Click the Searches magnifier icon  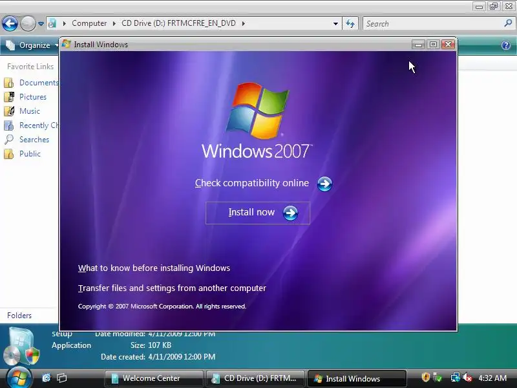coord(9,140)
